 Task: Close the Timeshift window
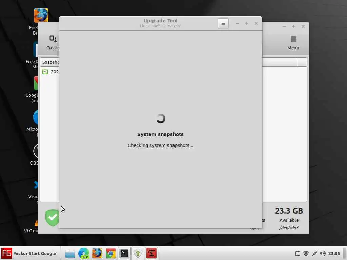tap(303, 26)
